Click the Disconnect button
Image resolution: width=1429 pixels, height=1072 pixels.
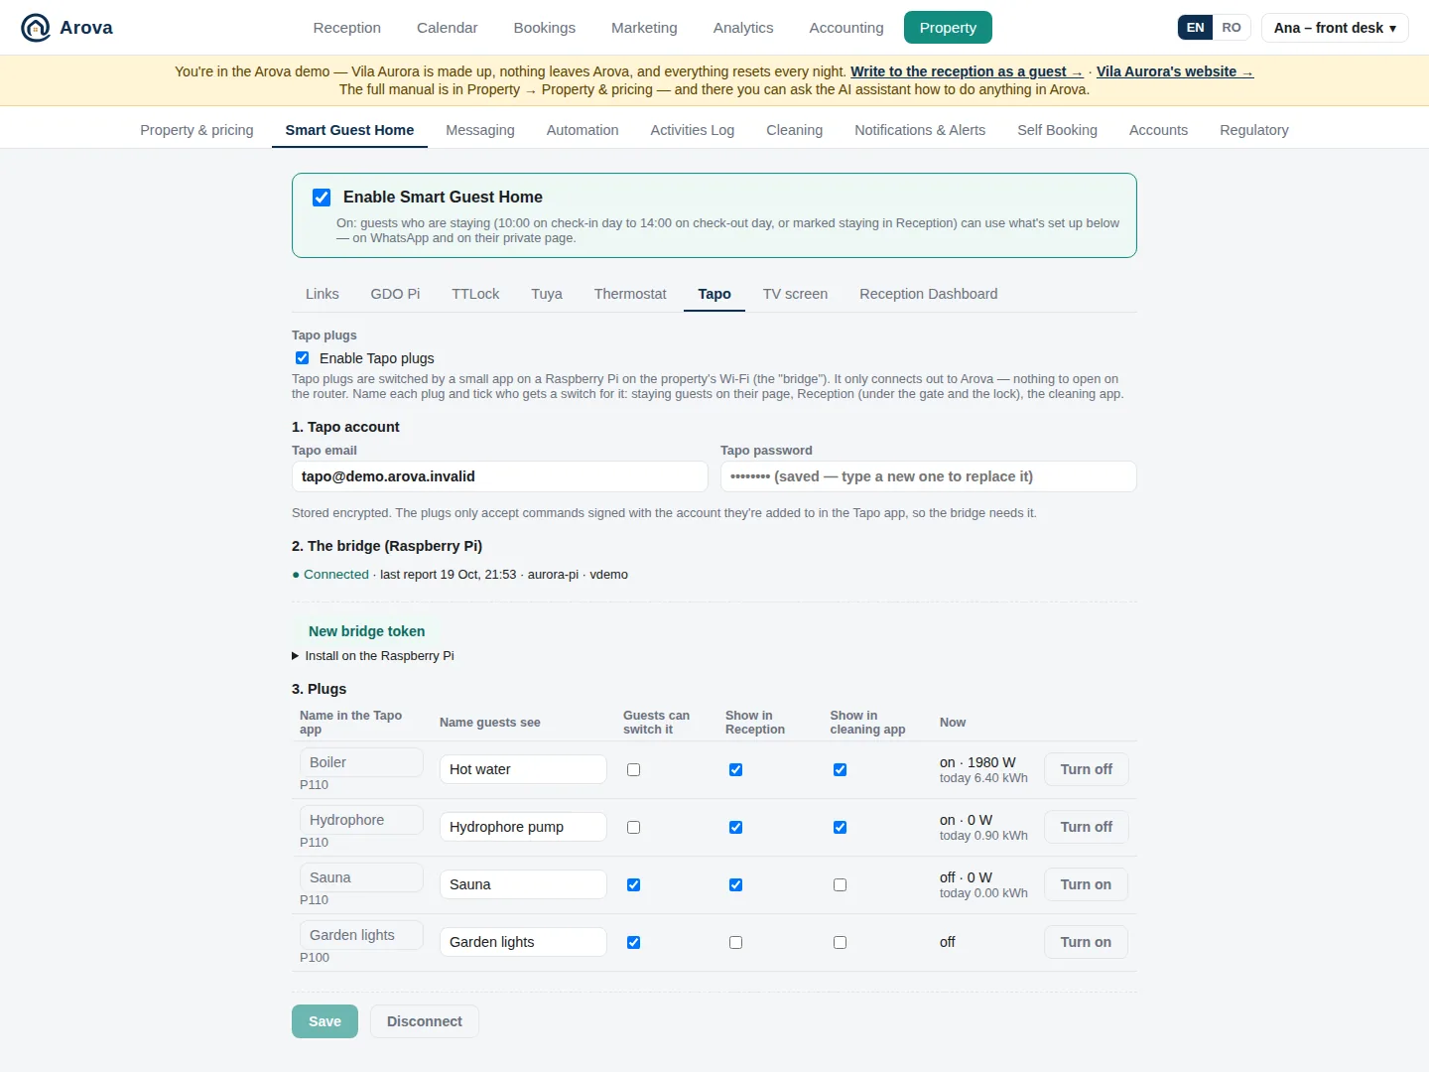point(424,1021)
